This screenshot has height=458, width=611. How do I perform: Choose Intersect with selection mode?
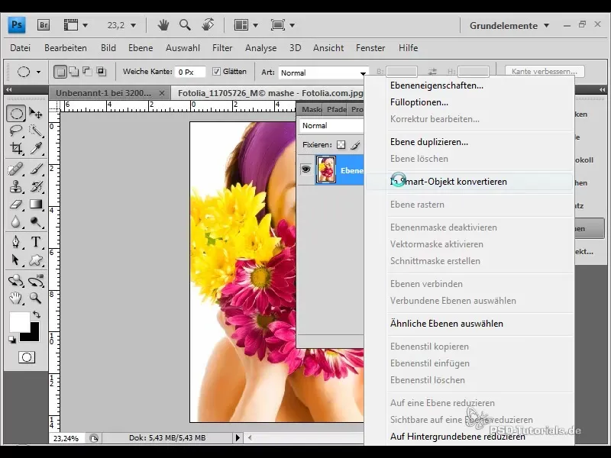click(101, 72)
